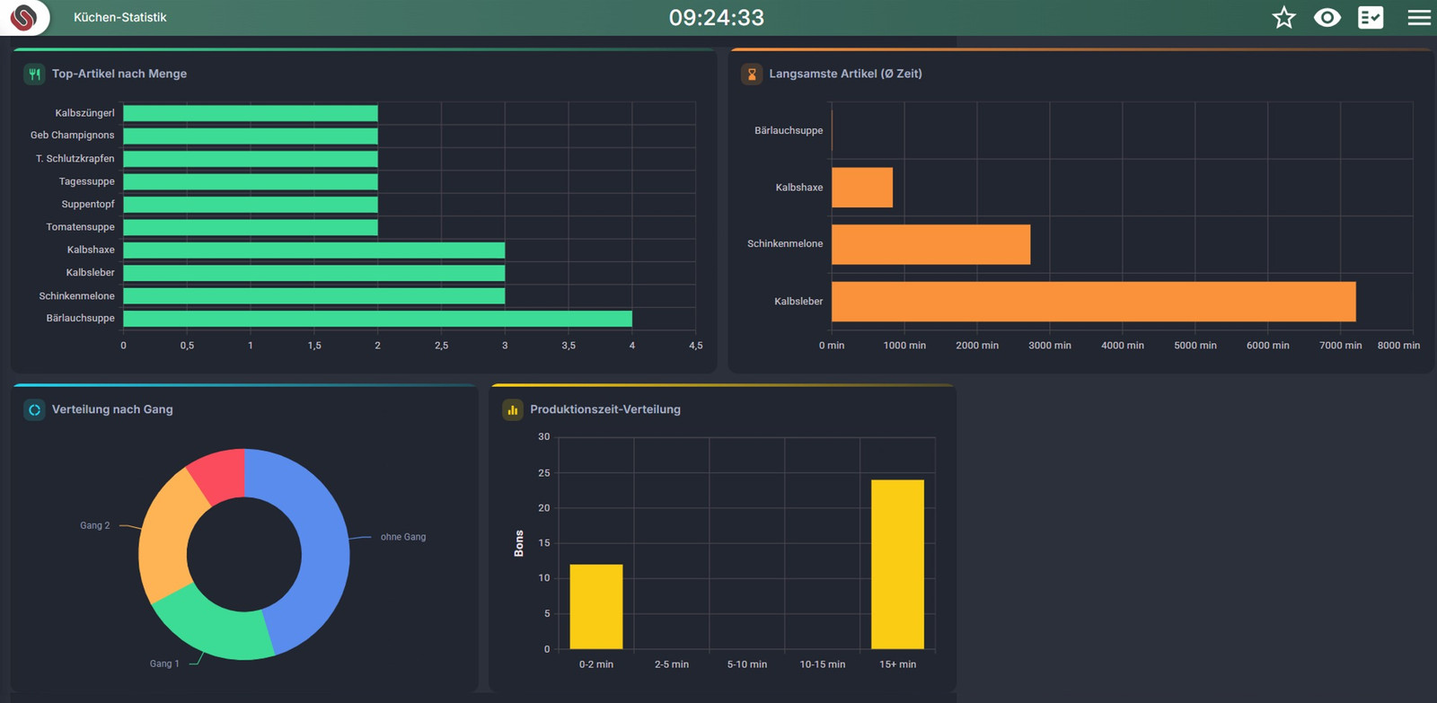1437x703 pixels.
Task: Click the app logo in top-left corner
Action: (23, 17)
